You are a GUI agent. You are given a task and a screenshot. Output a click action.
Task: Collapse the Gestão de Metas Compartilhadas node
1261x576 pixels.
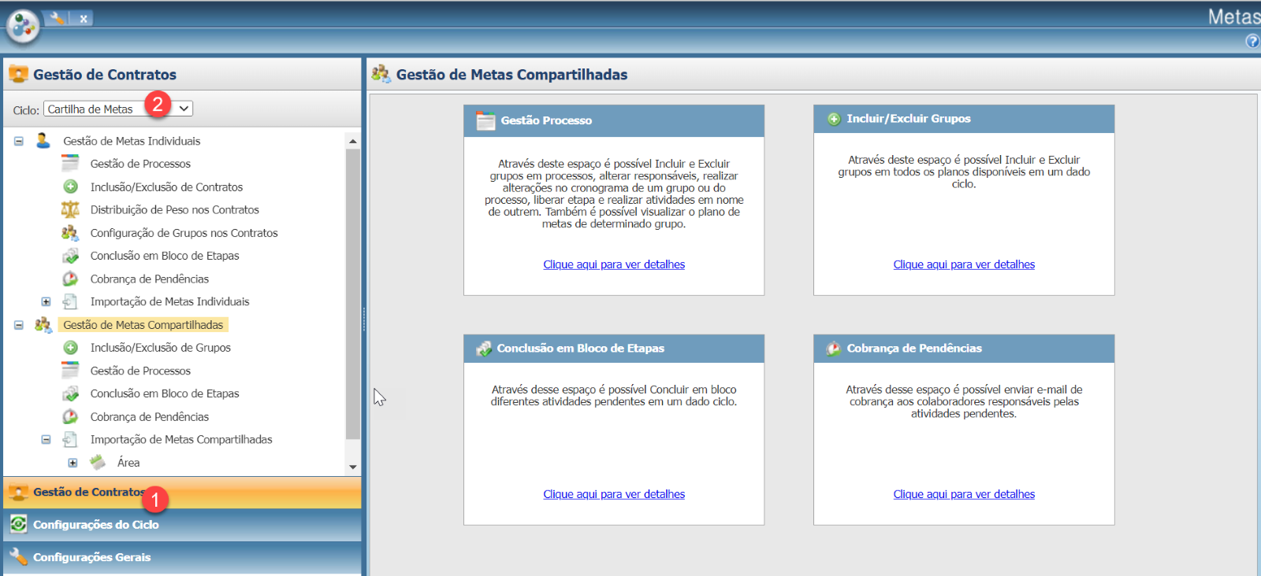click(19, 325)
